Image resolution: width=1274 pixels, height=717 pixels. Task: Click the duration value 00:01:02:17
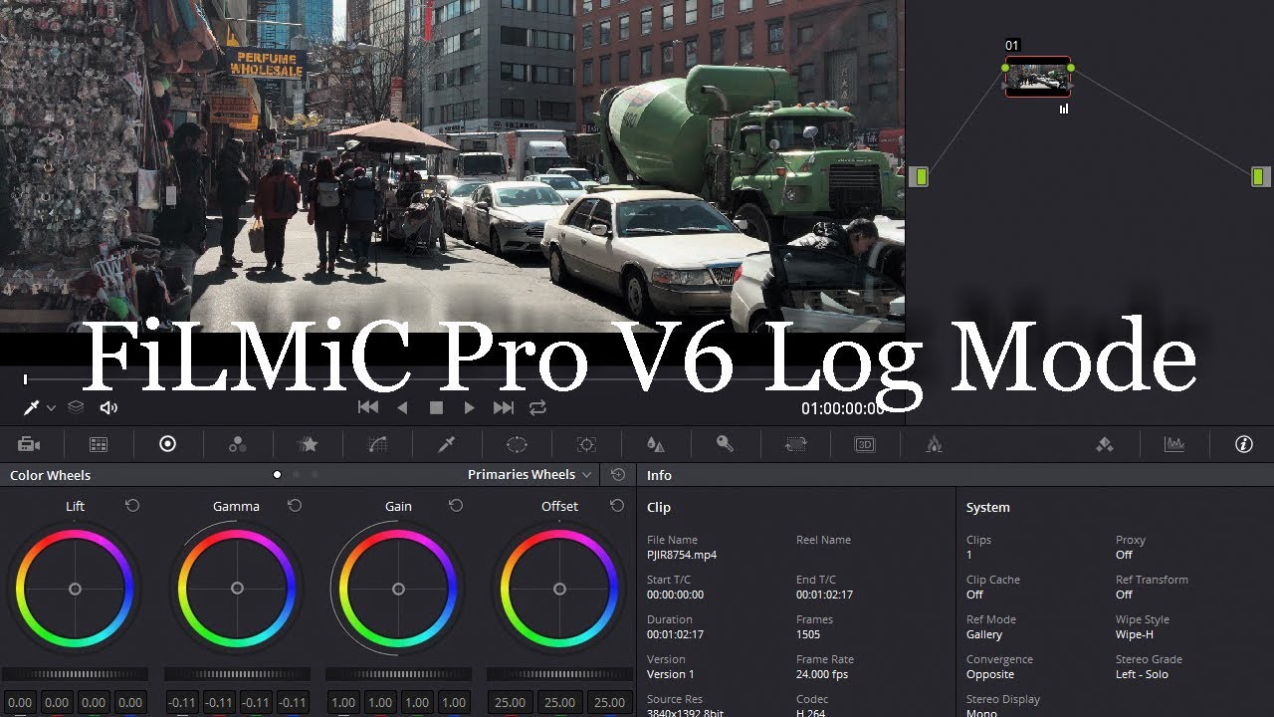[x=676, y=634]
